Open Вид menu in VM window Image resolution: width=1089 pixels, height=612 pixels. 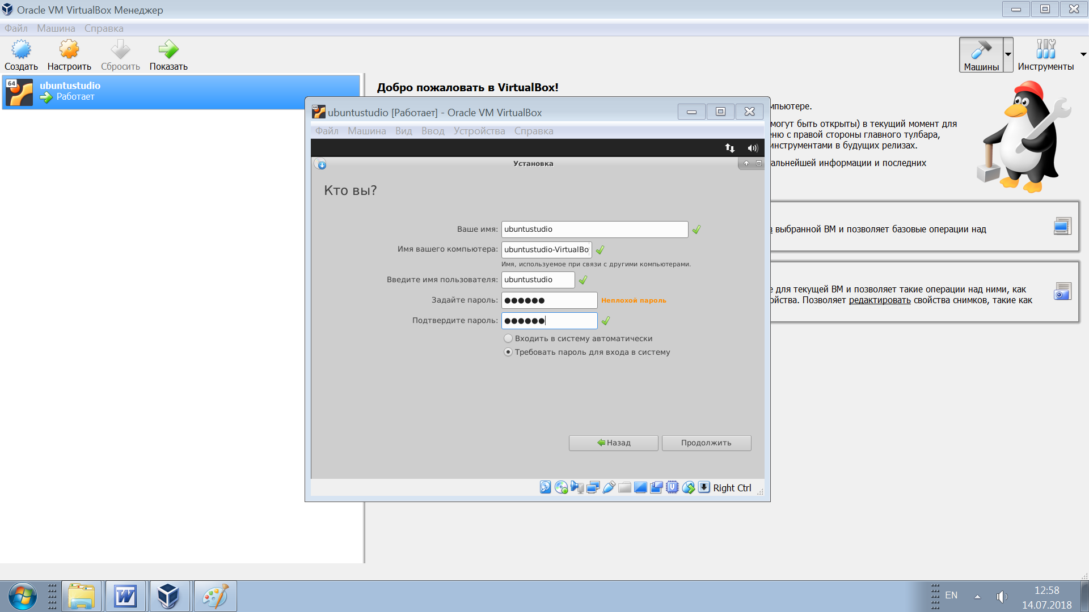404,131
